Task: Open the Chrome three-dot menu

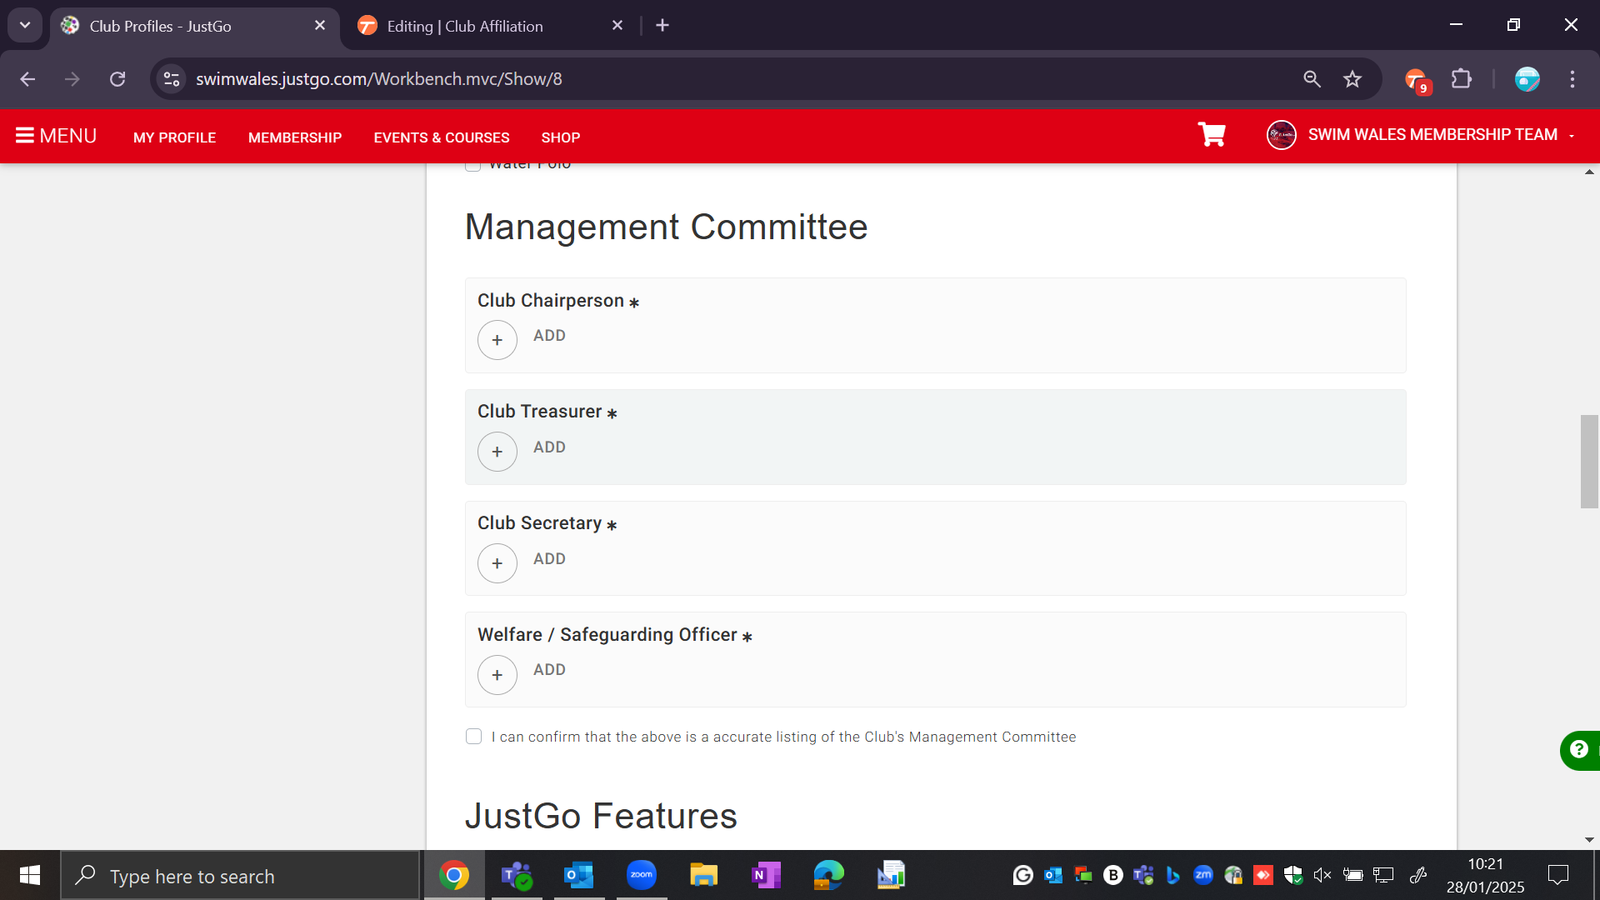Action: (x=1572, y=79)
